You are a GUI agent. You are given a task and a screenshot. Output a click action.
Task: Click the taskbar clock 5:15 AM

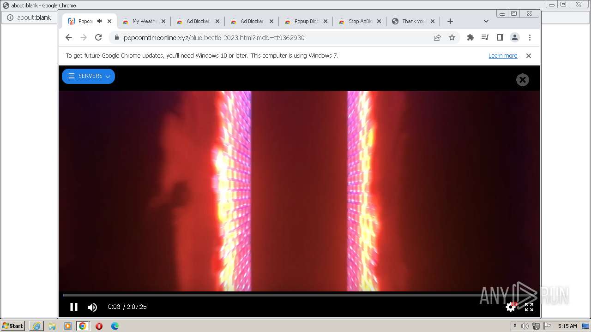pos(567,326)
